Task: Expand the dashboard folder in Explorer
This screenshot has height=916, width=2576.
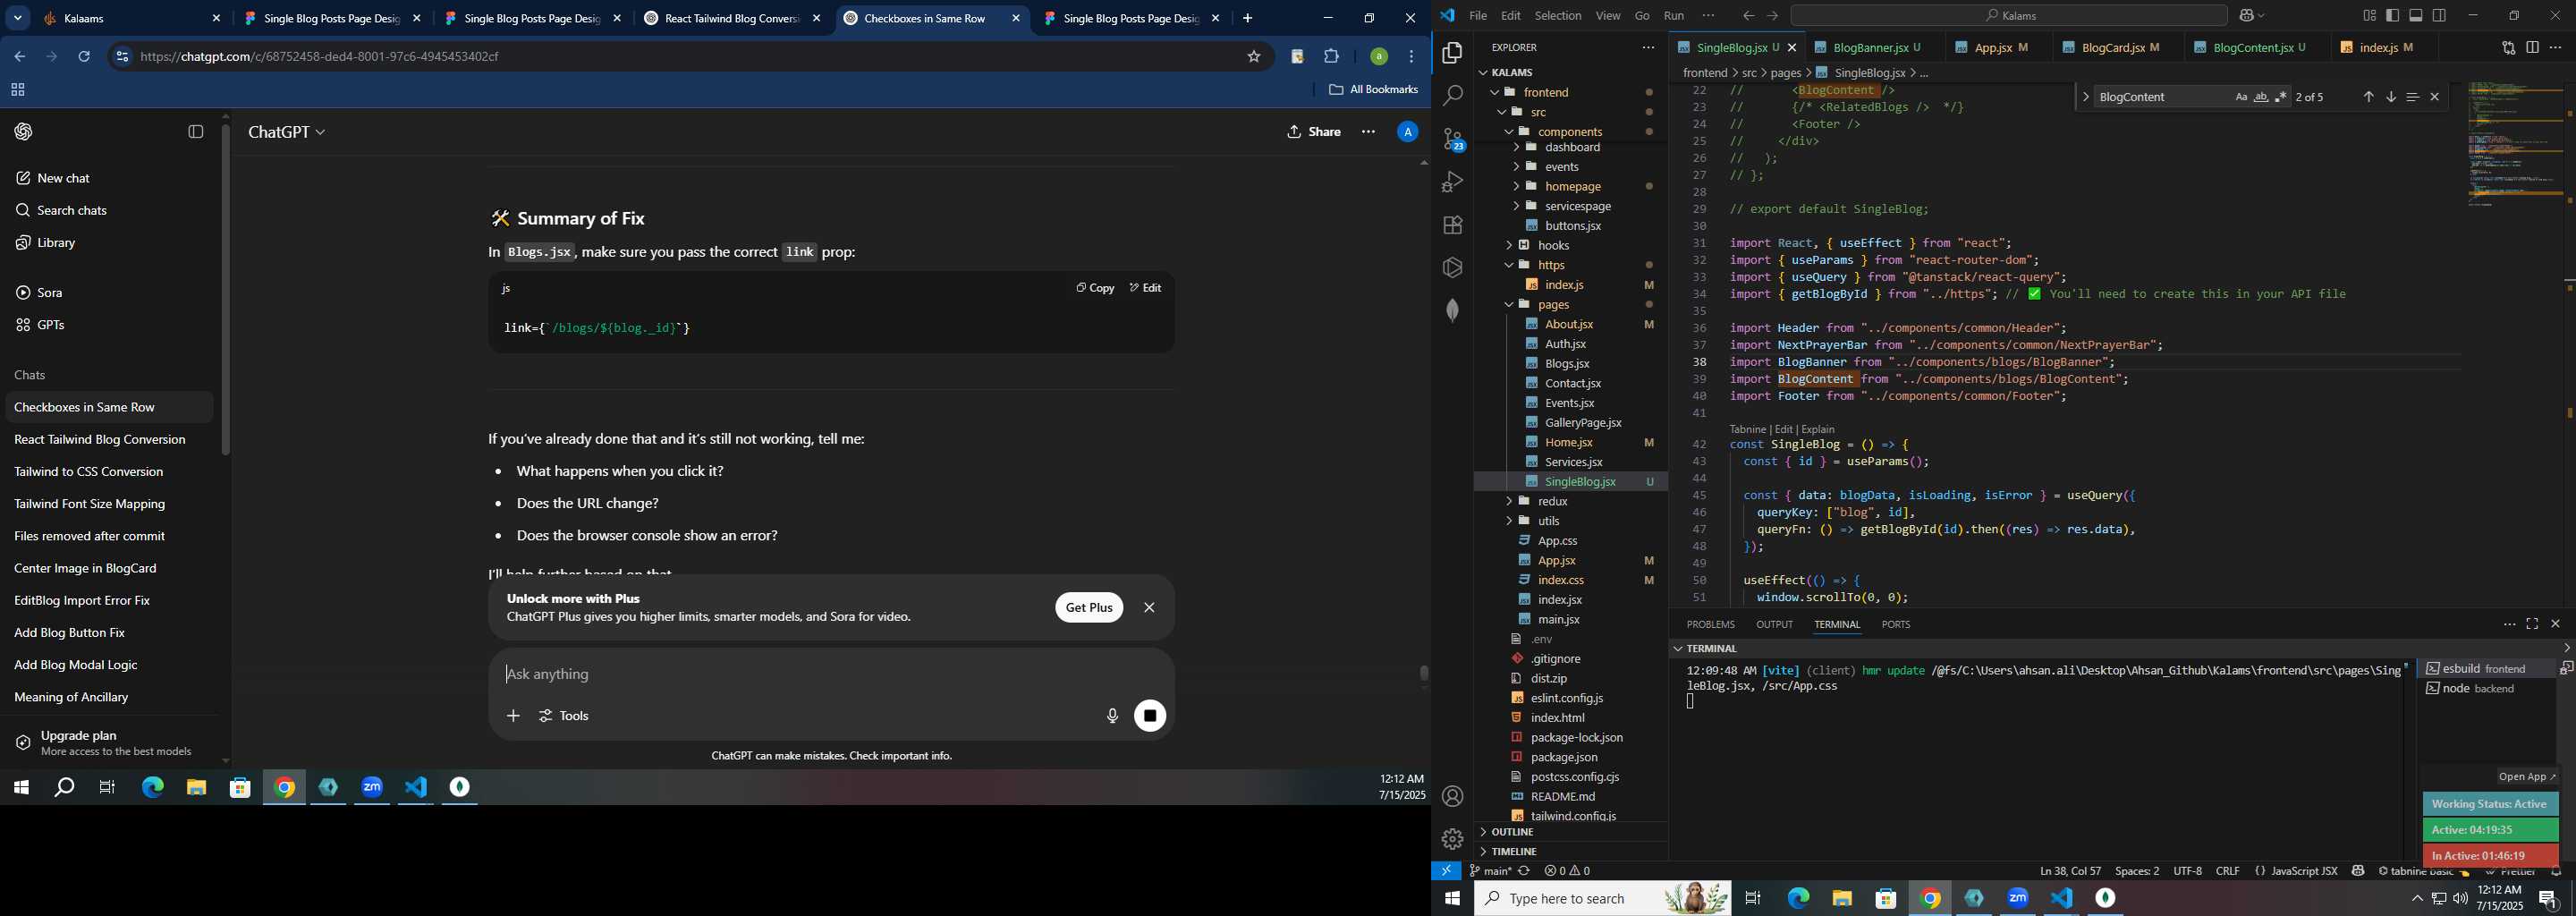Action: coord(1570,147)
